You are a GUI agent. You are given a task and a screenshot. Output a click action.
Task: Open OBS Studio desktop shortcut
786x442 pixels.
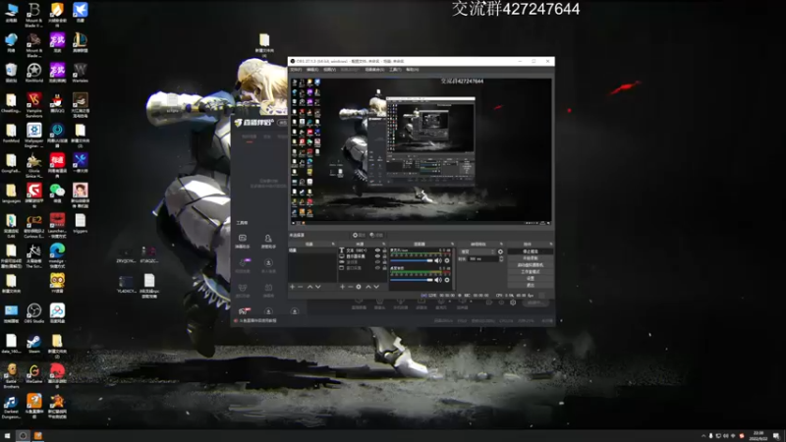tap(34, 313)
